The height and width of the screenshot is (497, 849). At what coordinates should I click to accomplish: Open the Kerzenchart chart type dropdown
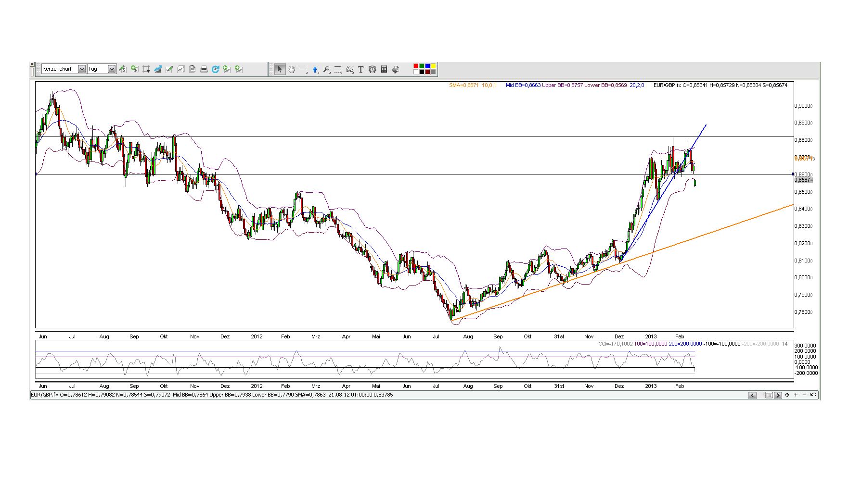pyautogui.click(x=64, y=69)
